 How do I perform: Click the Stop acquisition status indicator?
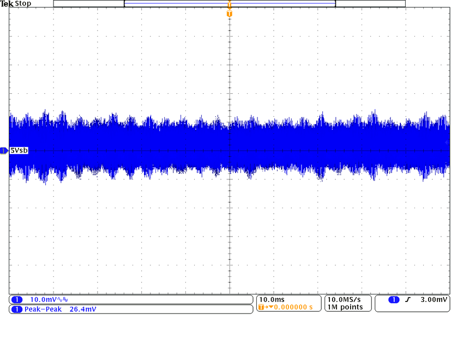pyautogui.click(x=23, y=4)
